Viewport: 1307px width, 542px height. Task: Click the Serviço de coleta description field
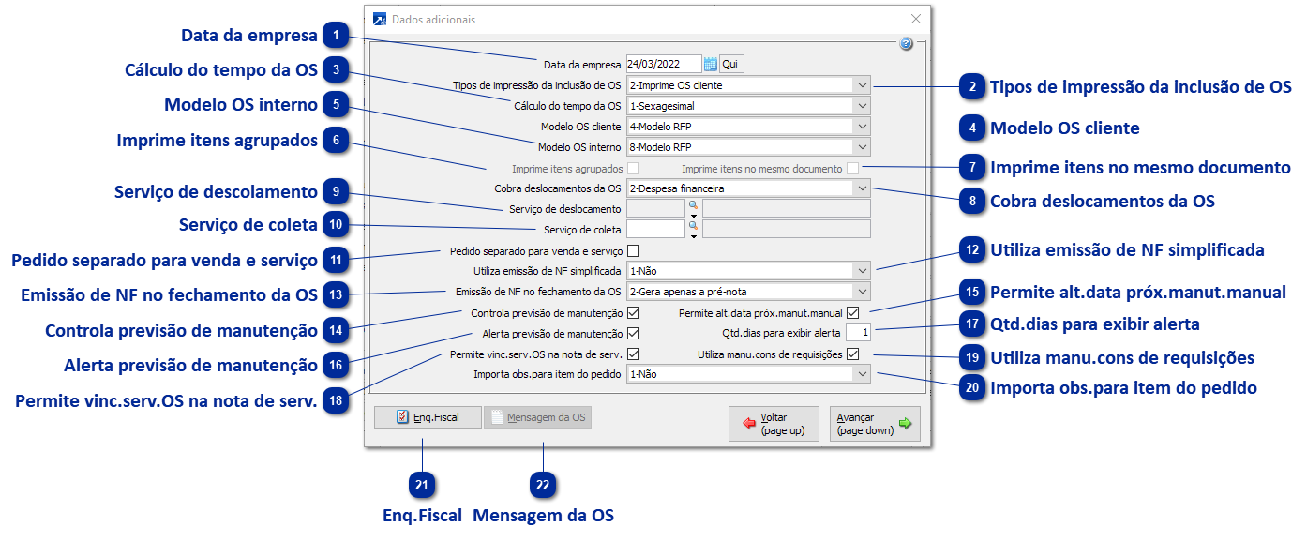tap(786, 229)
